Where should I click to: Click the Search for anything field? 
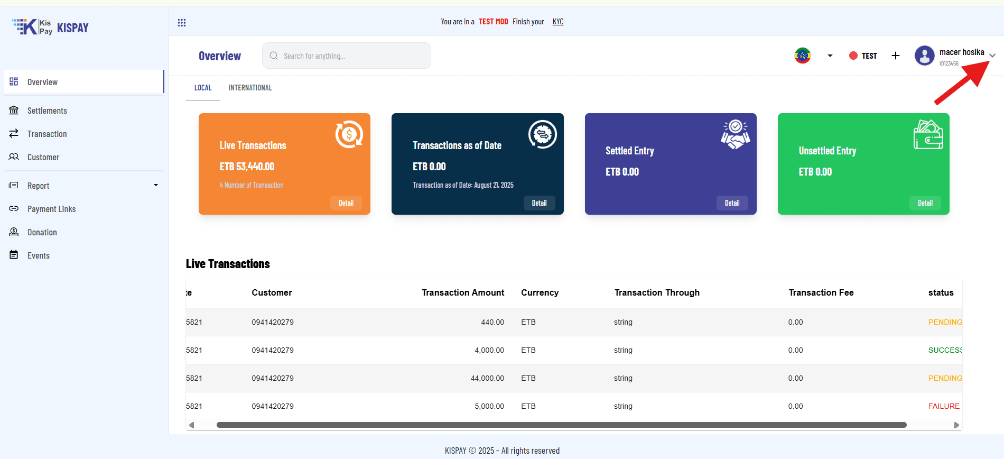[x=347, y=56]
